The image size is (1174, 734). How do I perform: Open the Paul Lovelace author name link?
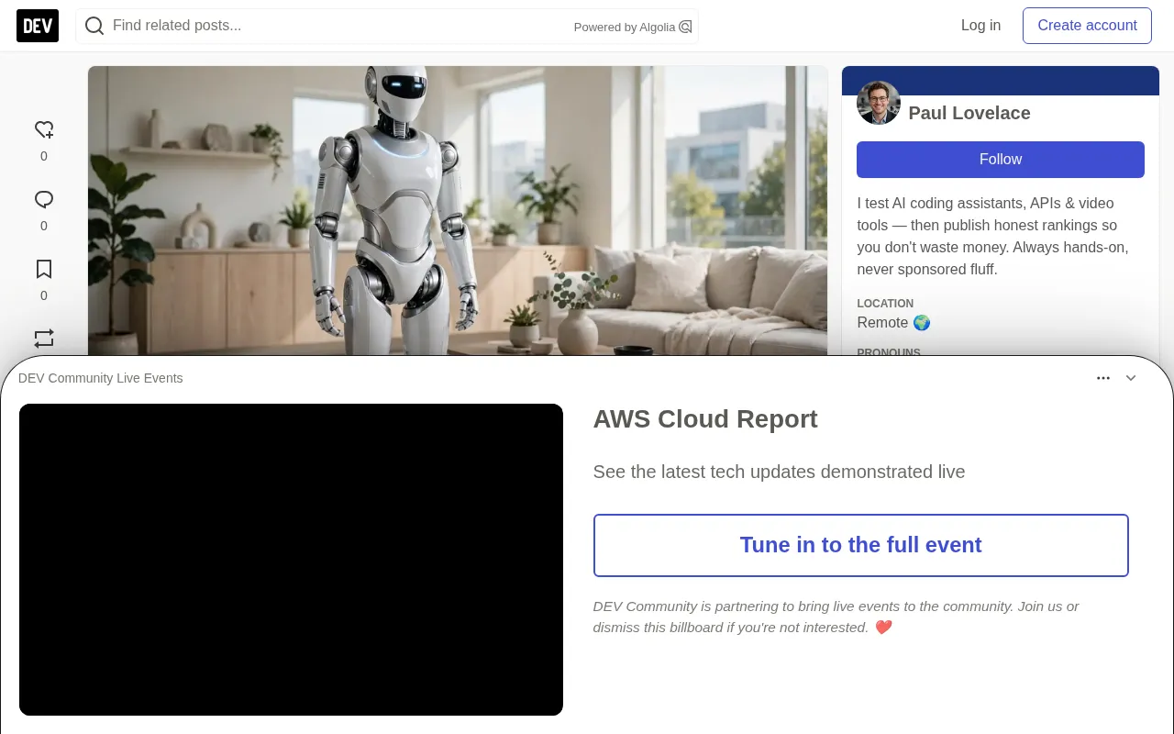969,113
